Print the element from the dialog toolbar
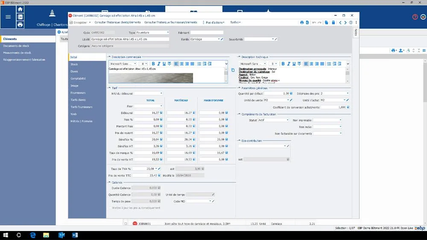The image size is (427, 240). coord(302,23)
